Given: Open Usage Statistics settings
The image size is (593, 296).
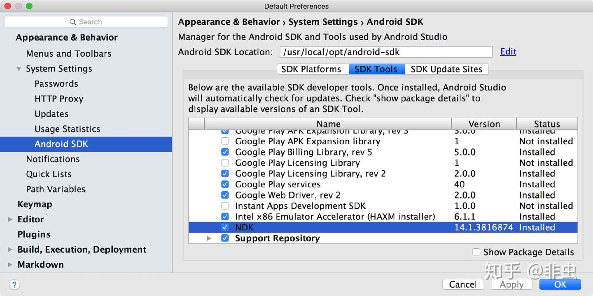Looking at the screenshot, I should 68,129.
